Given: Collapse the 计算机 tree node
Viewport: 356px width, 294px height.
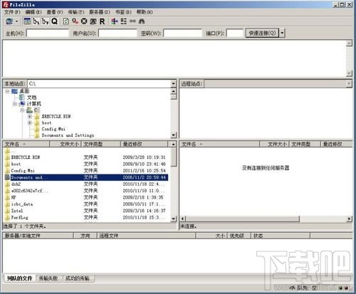Looking at the screenshot, I should (15, 104).
